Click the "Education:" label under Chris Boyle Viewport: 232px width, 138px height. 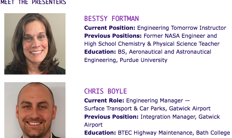(x=100, y=133)
